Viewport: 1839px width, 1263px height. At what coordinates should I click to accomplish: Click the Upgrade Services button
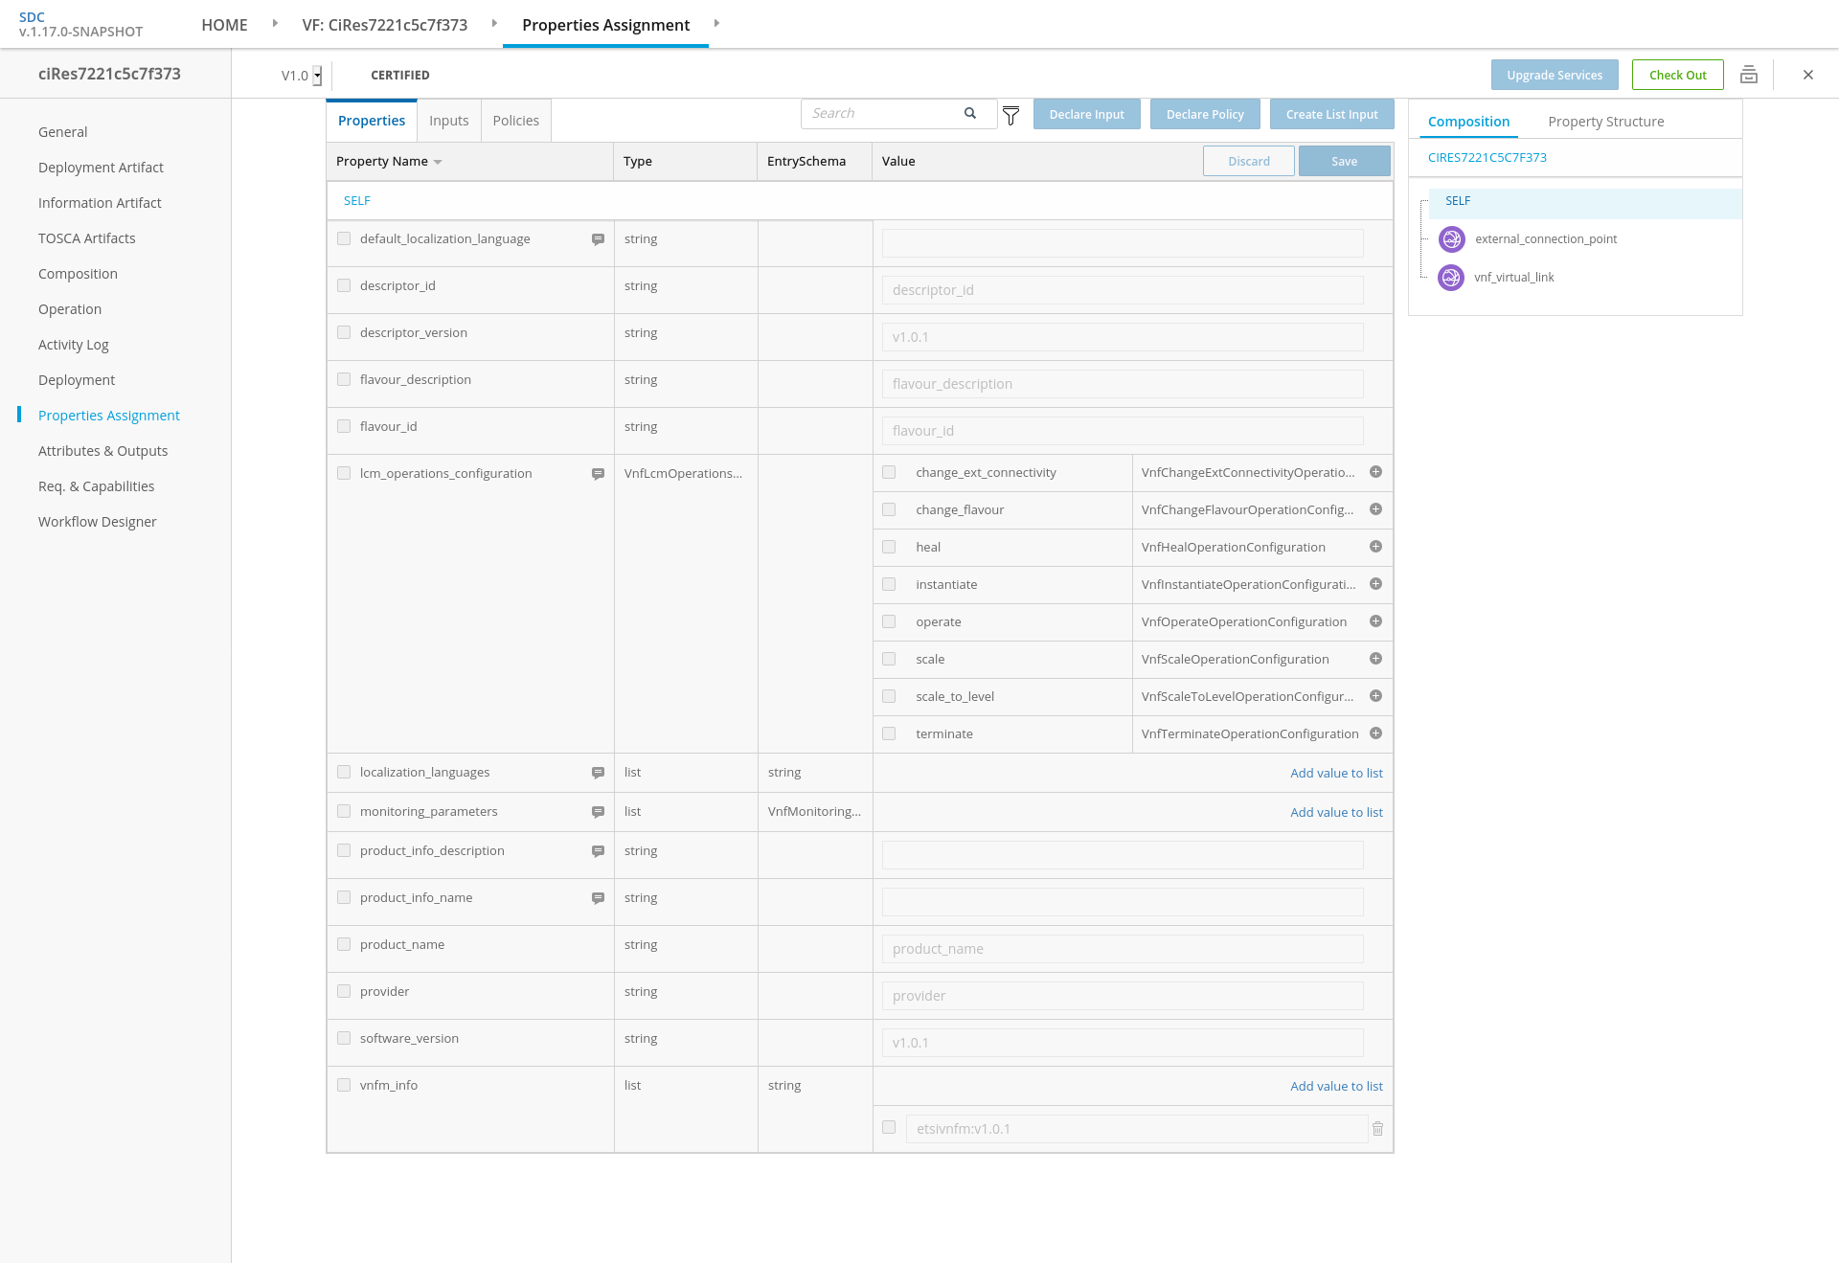coord(1555,75)
